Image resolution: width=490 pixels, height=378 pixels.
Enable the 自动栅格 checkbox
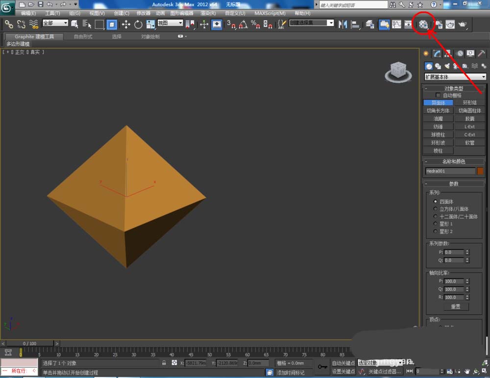(x=438, y=95)
